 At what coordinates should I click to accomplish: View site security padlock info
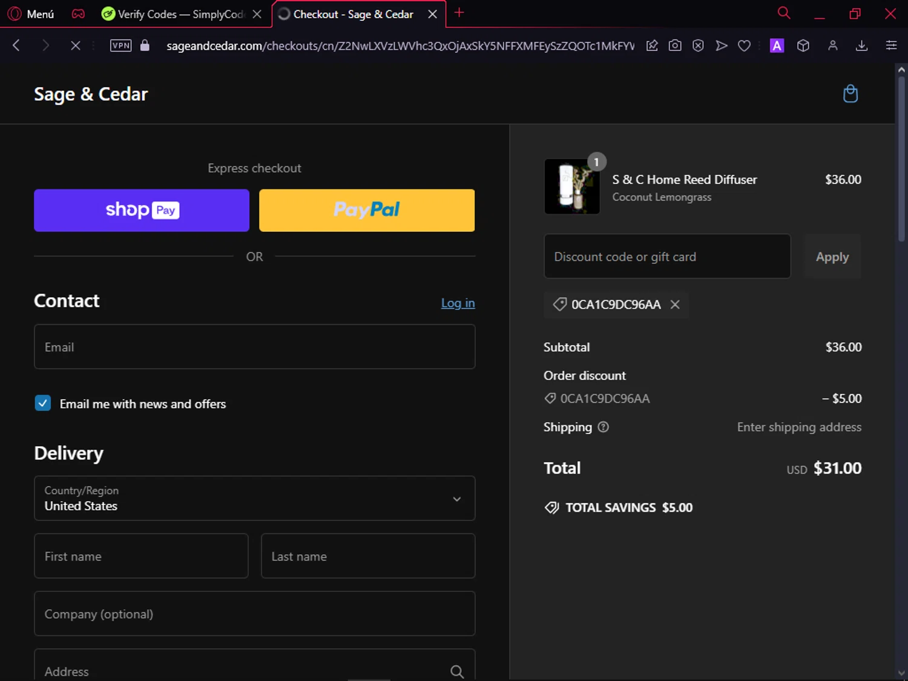tap(145, 45)
